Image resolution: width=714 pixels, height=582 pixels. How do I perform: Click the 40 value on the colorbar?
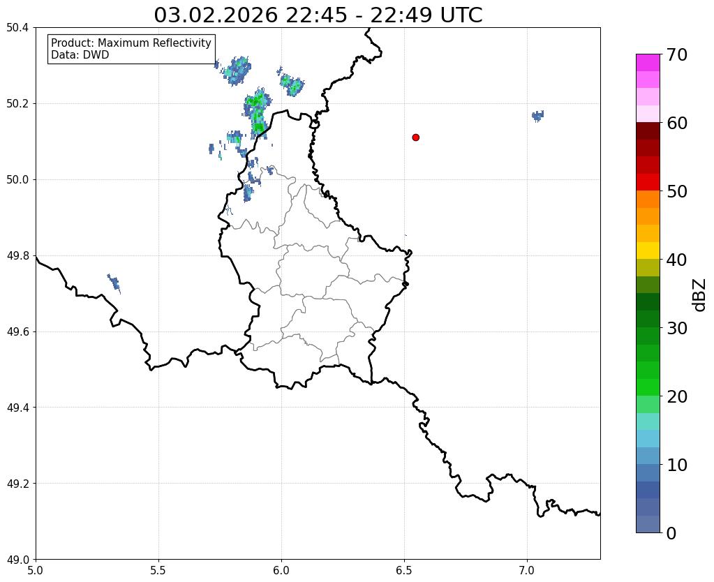[x=677, y=260]
